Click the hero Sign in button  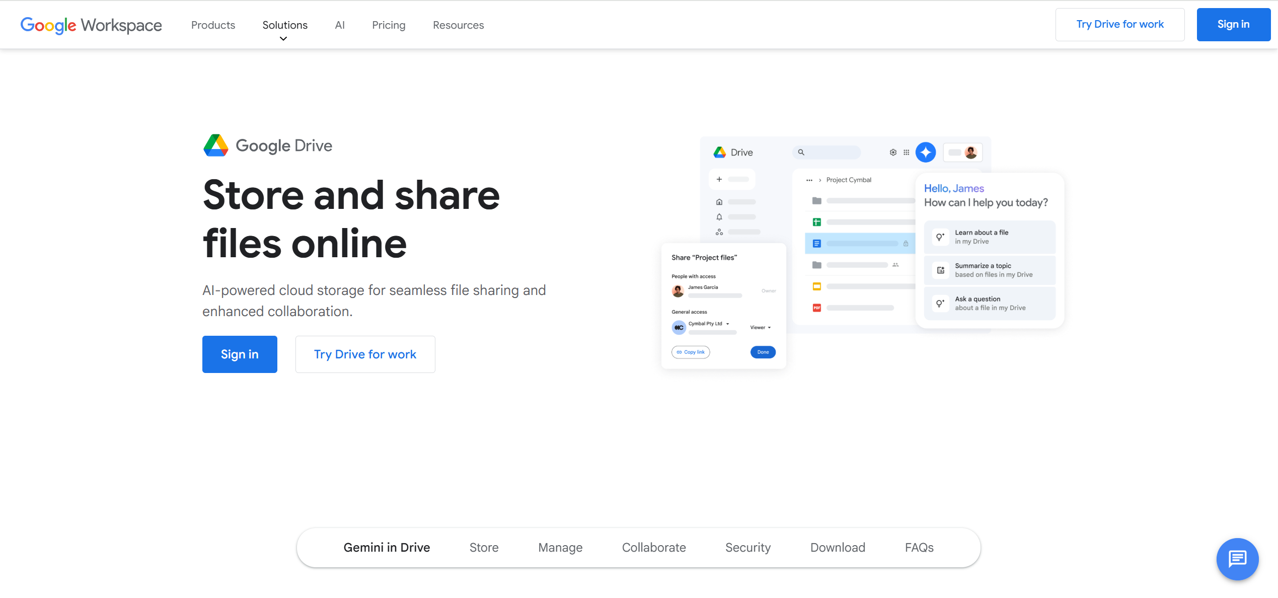(240, 354)
